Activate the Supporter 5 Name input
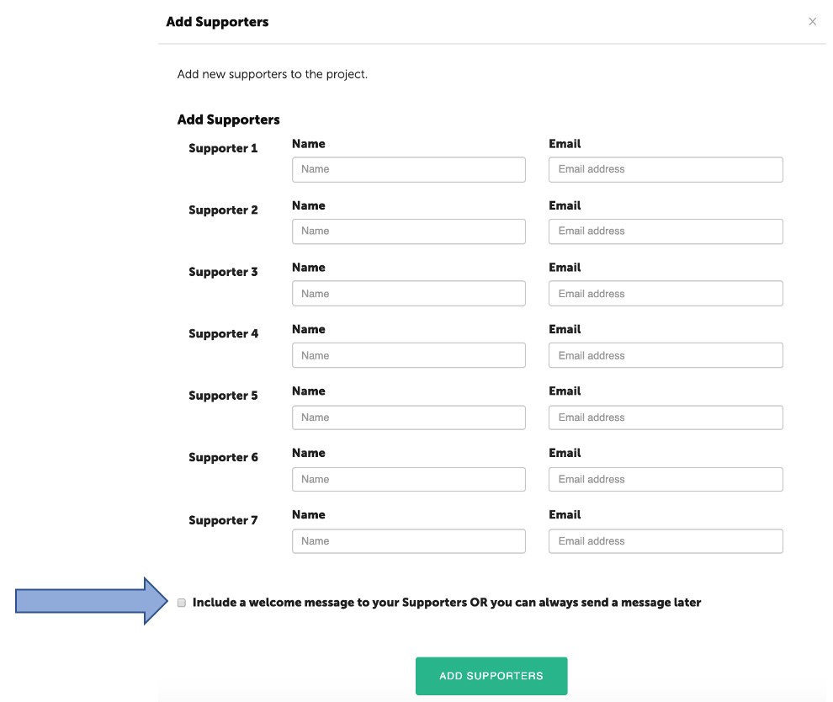 coord(408,417)
